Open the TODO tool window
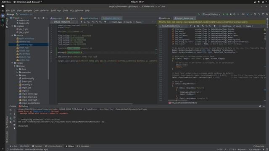 coord(25,146)
